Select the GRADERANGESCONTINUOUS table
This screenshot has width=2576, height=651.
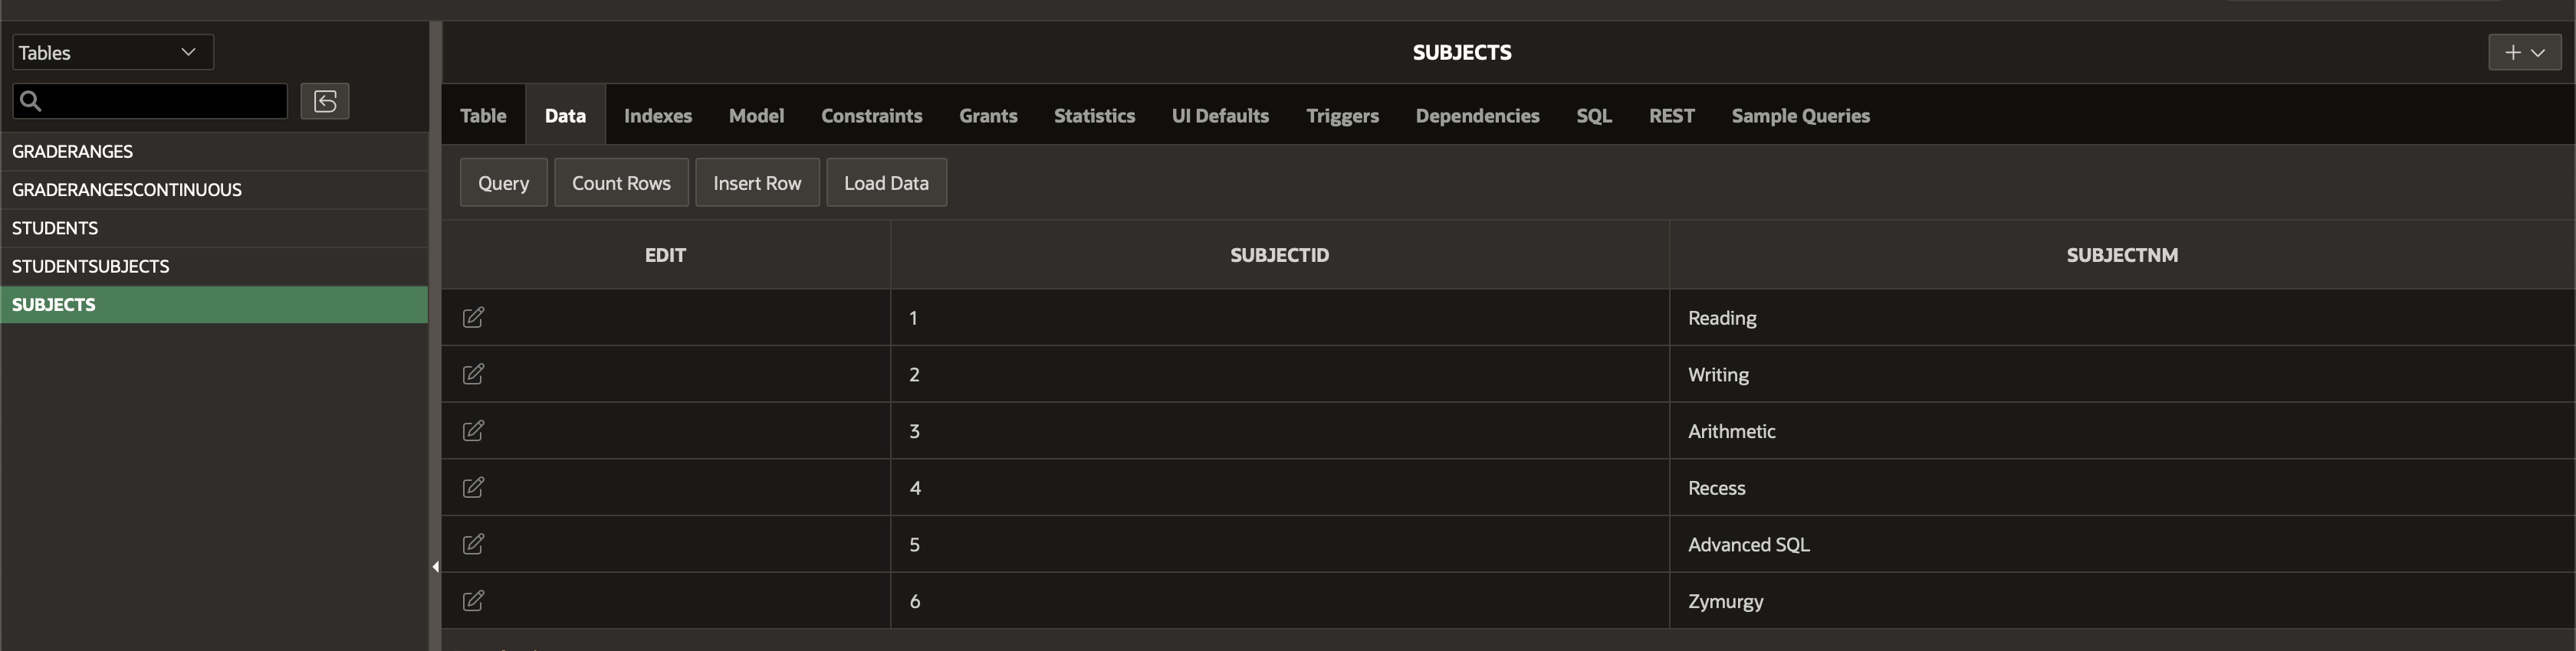pyautogui.click(x=214, y=190)
